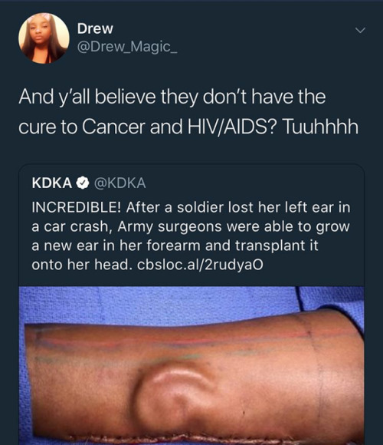Open the bold KDKA account name

coord(52,183)
